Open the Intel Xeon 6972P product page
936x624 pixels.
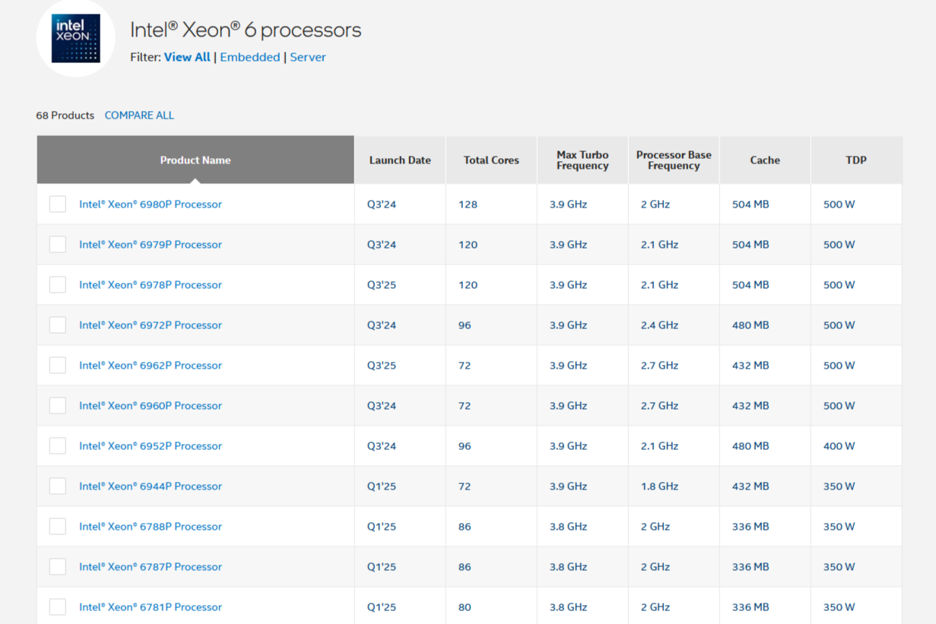pos(150,325)
